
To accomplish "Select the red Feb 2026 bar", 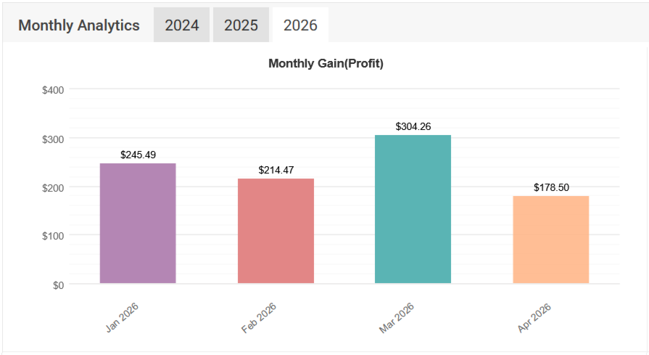I will coord(276,231).
